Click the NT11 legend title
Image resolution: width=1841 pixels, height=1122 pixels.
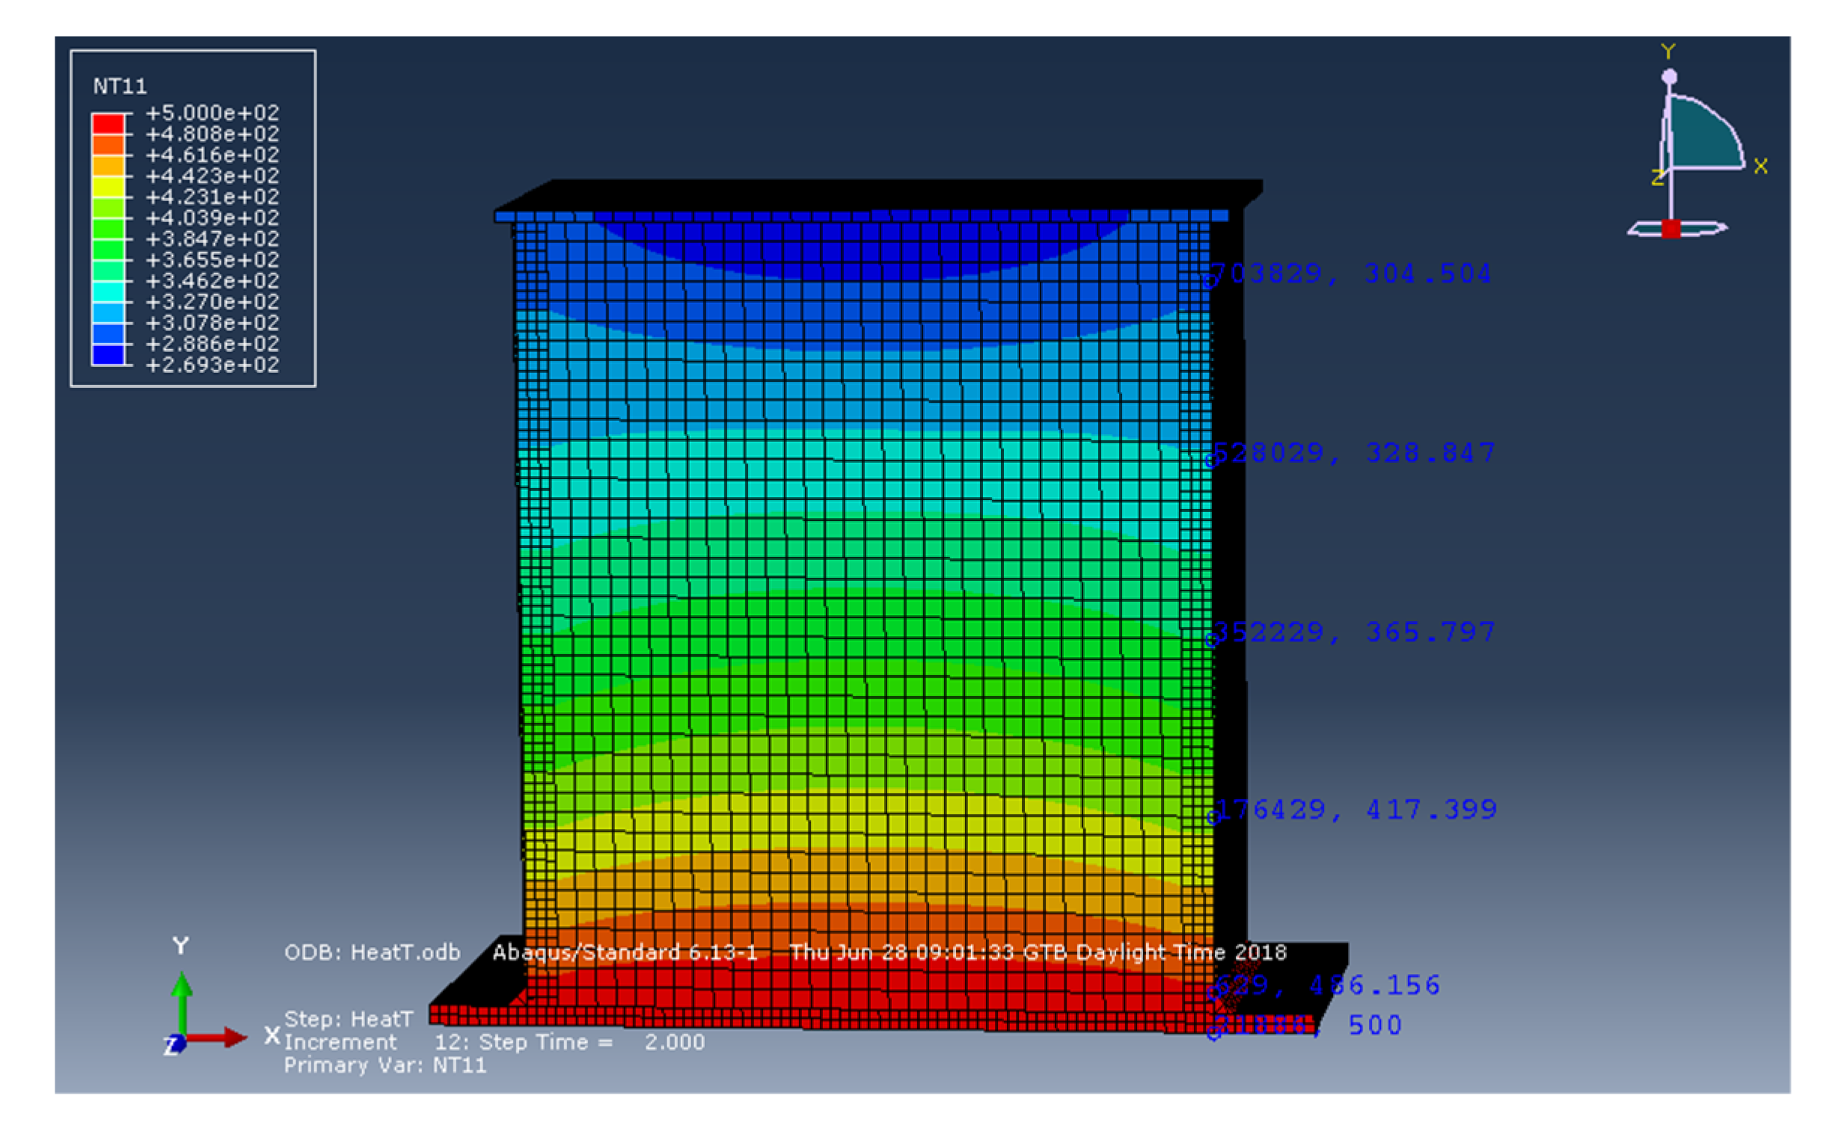tap(120, 87)
